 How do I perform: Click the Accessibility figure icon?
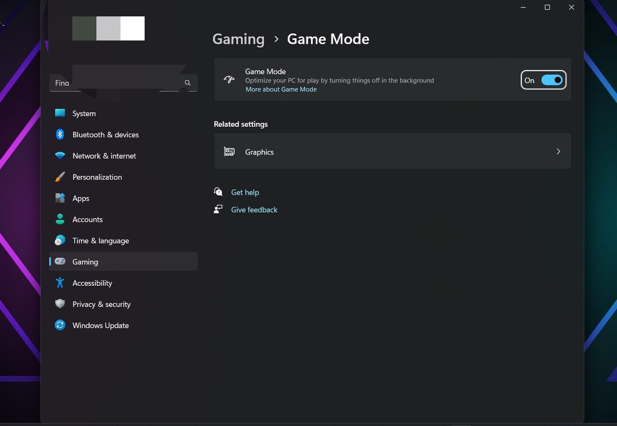[x=60, y=283]
